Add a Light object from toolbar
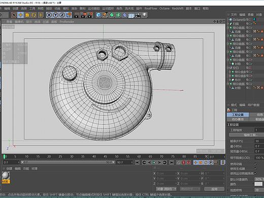This screenshot has height=198, width=264. click(144, 15)
